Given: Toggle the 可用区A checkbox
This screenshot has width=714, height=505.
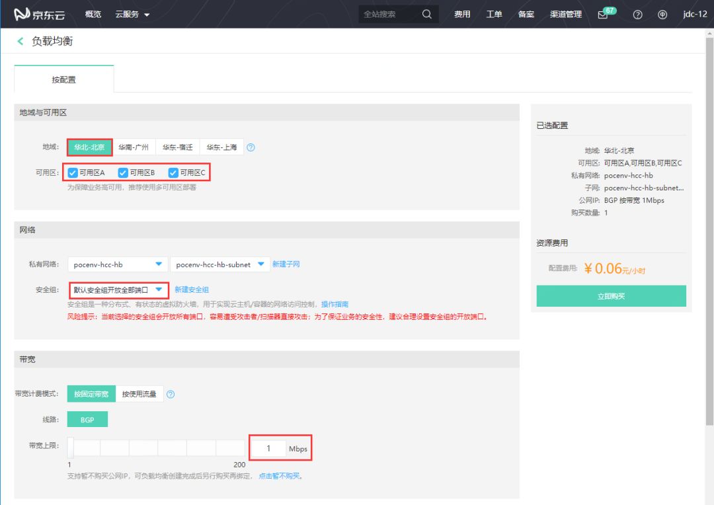Looking at the screenshot, I should [x=73, y=173].
